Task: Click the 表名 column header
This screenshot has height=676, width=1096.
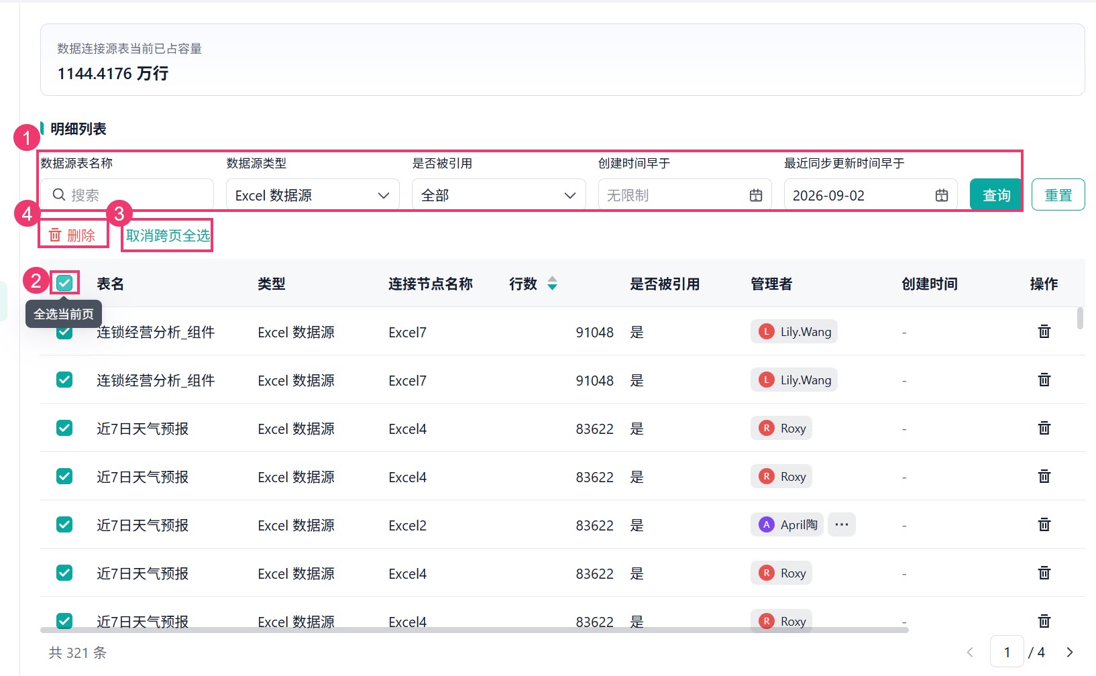Action: click(x=110, y=284)
